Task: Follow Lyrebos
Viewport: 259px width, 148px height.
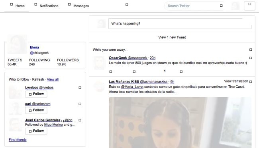Action: 36,94
